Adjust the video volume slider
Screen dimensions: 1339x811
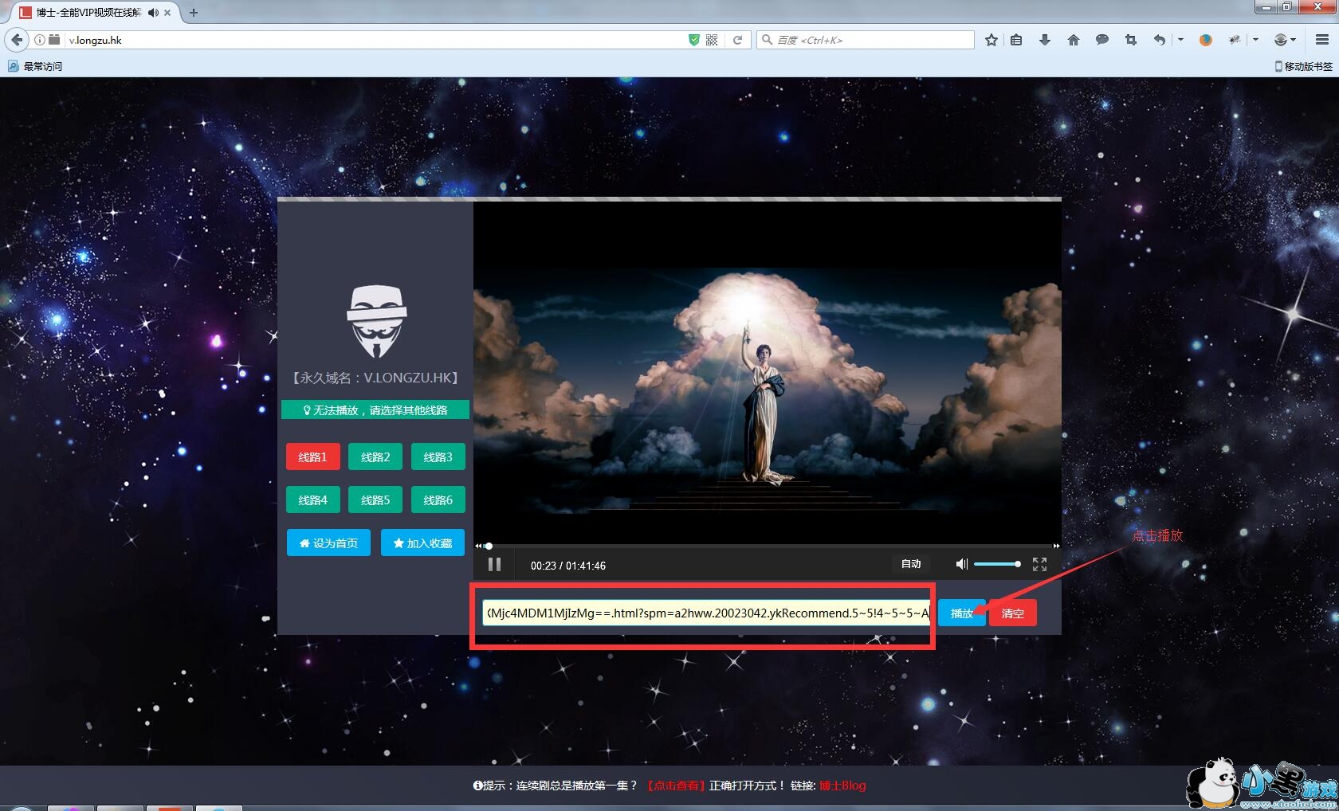[997, 564]
